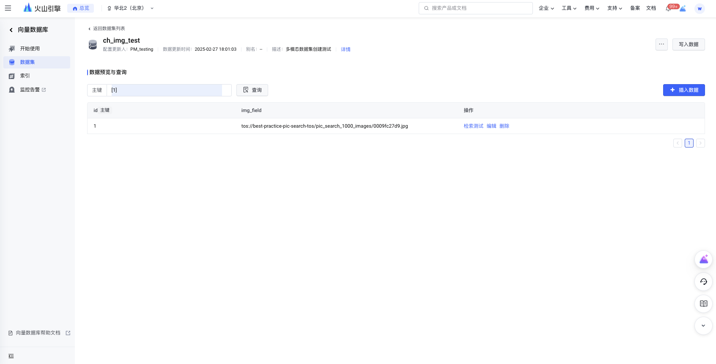
Task: Collapse the floating tools with down chevron
Action: click(x=704, y=326)
